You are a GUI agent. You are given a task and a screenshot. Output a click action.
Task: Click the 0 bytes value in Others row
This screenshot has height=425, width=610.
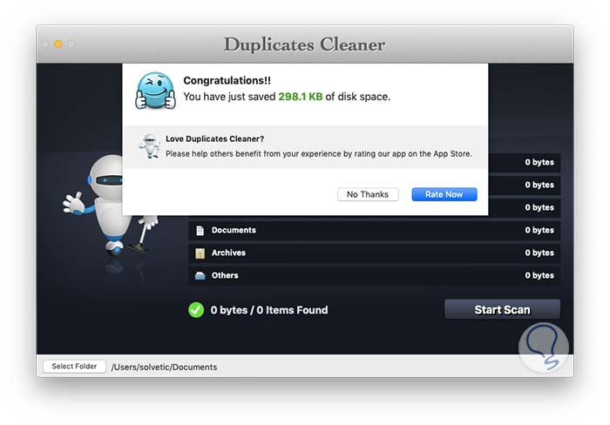[539, 275]
